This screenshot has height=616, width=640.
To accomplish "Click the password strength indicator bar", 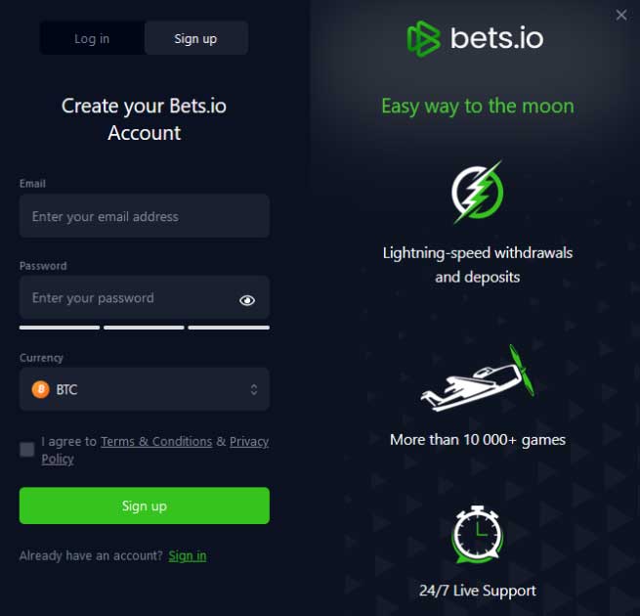I will click(145, 328).
